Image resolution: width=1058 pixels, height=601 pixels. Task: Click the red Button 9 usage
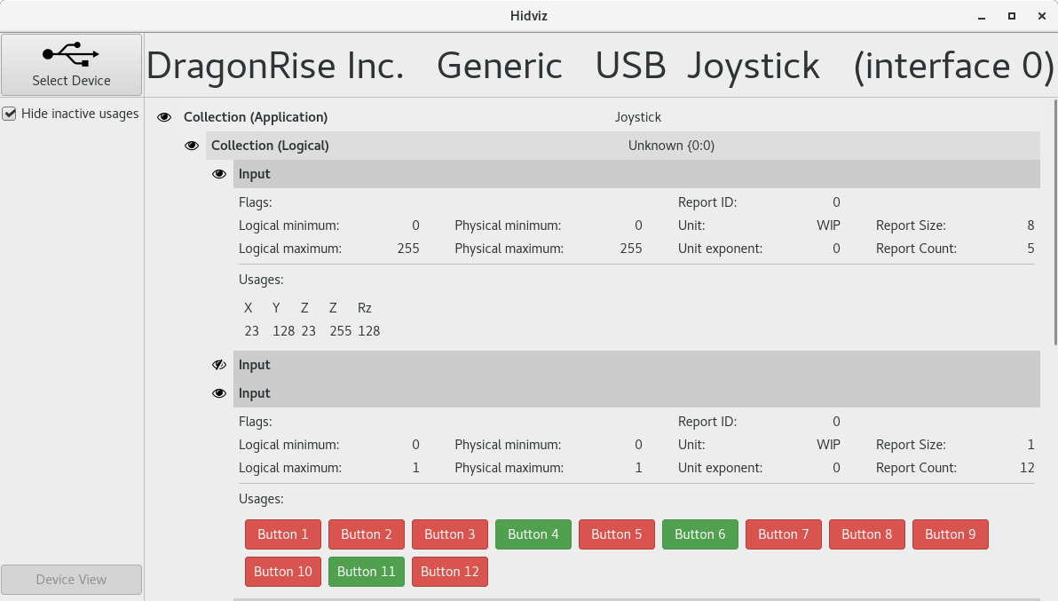(x=950, y=534)
